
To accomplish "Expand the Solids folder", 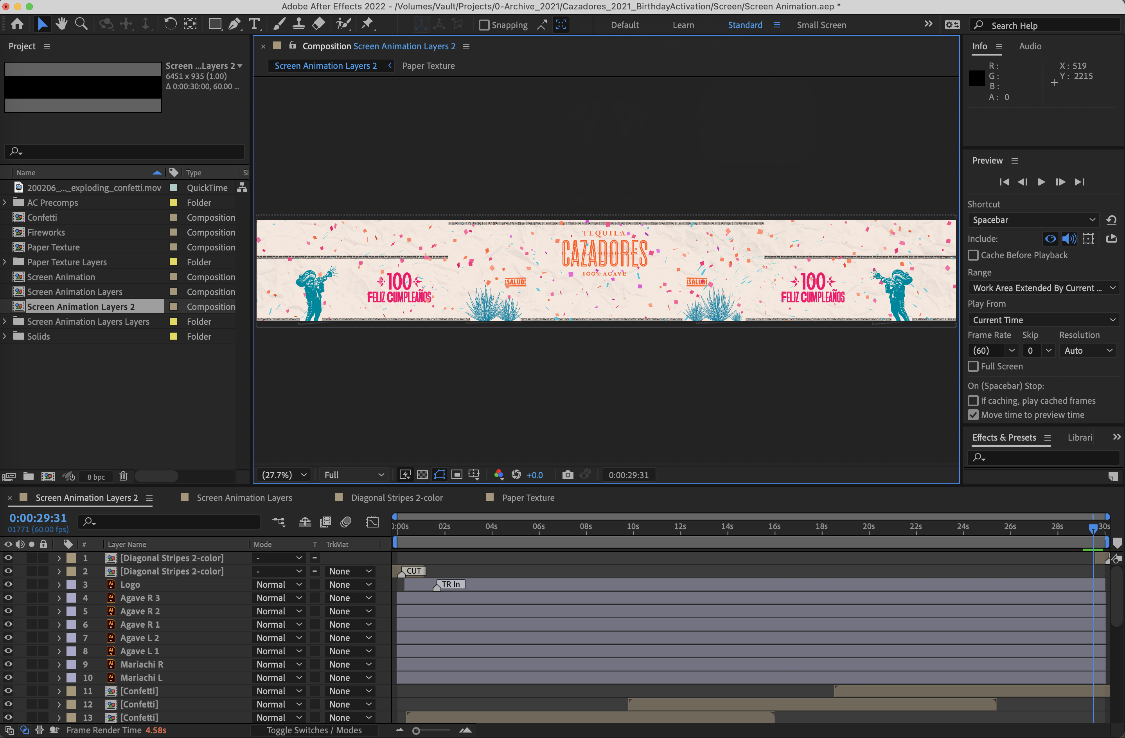I will click(5, 336).
